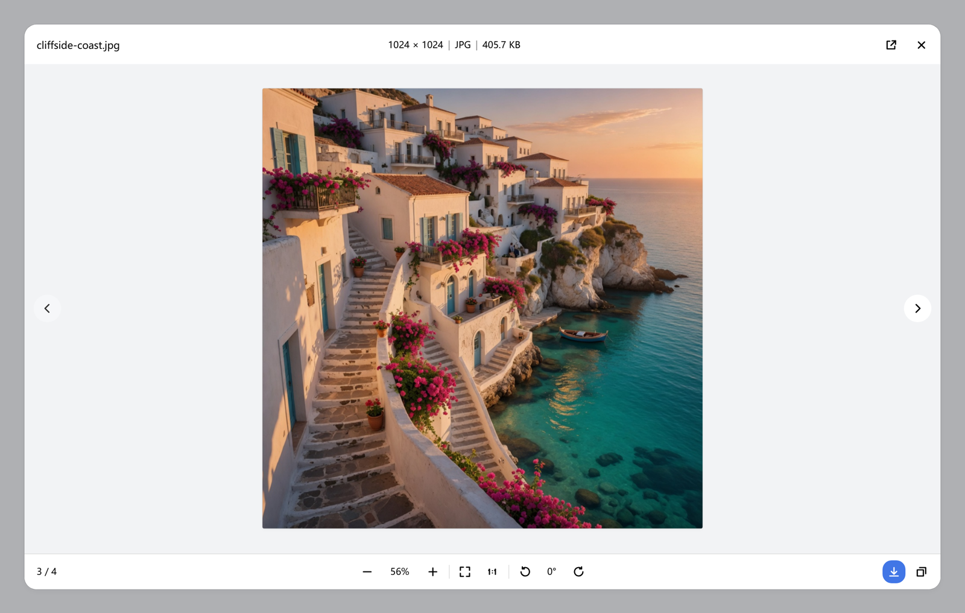Rotate image counterclockwise
Screen dimensions: 965x613
pos(525,571)
